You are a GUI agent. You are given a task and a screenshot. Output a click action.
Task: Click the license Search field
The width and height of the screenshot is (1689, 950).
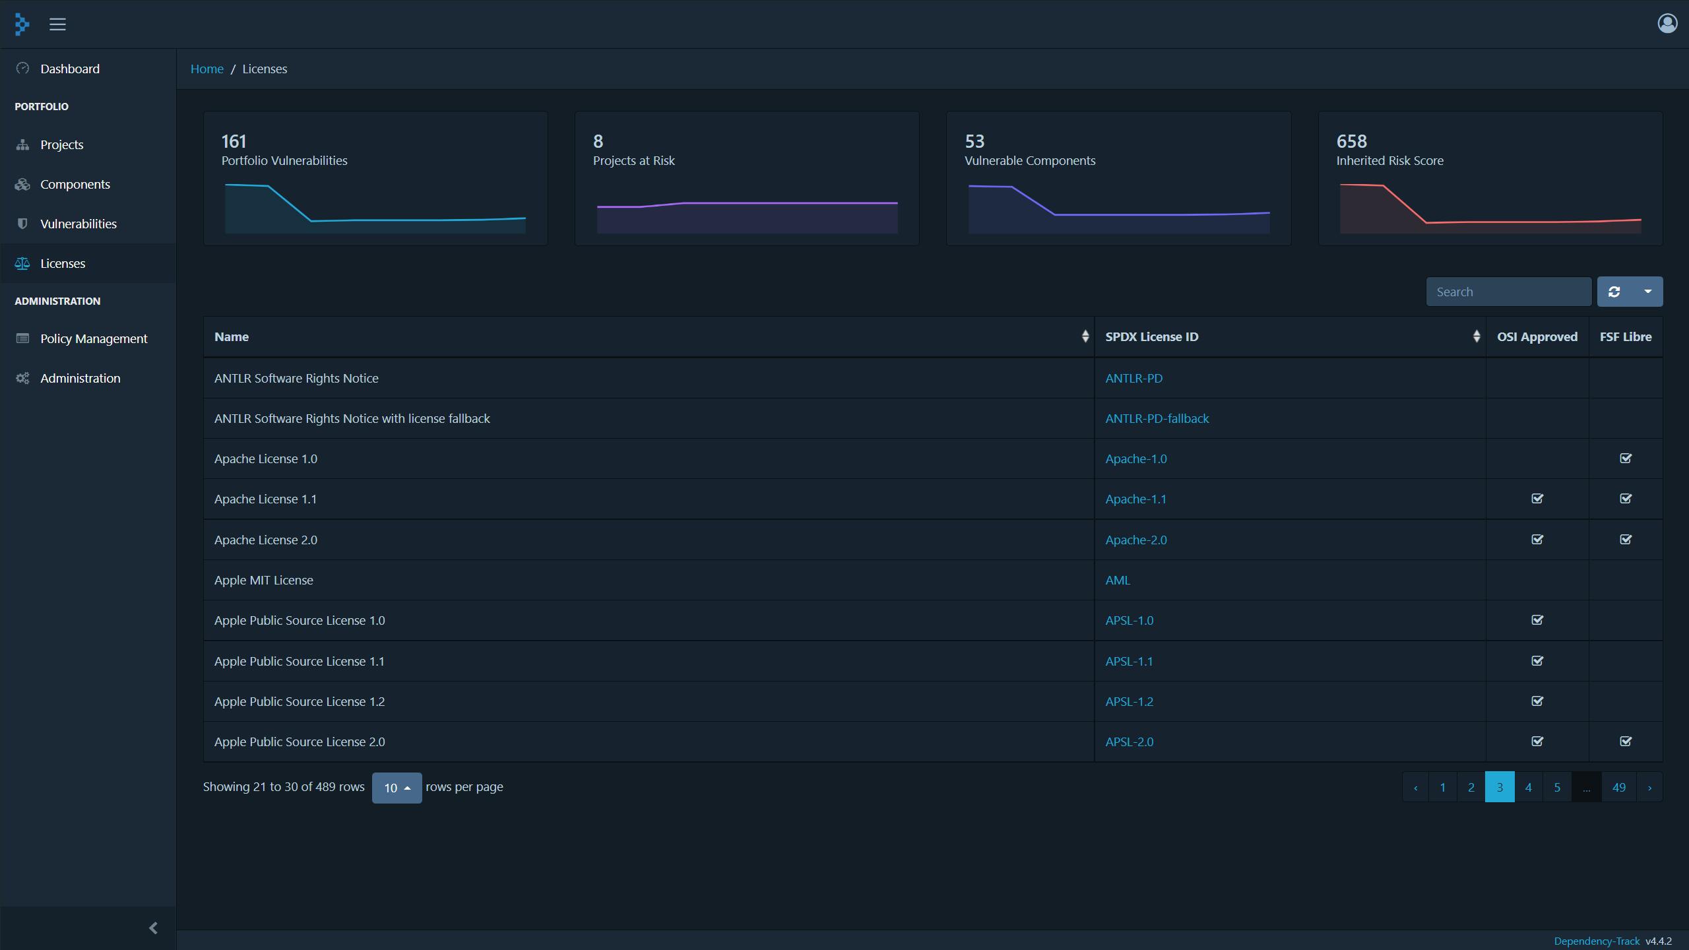pos(1508,292)
